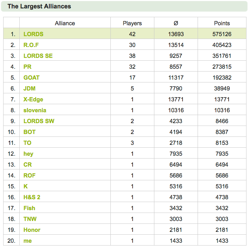Image resolution: width=250 pixels, height=248 pixels.
Task: Select the X-Edge alliance
Action: pyautogui.click(x=33, y=99)
